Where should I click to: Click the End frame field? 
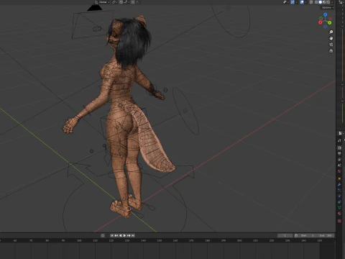[325, 235]
